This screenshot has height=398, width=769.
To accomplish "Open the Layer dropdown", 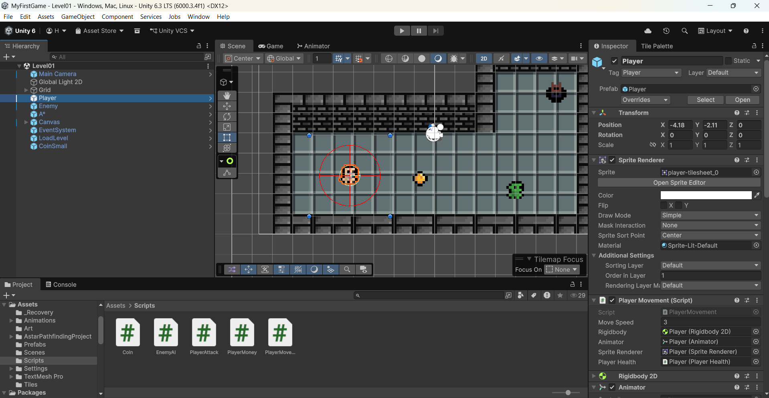I will tap(733, 73).
